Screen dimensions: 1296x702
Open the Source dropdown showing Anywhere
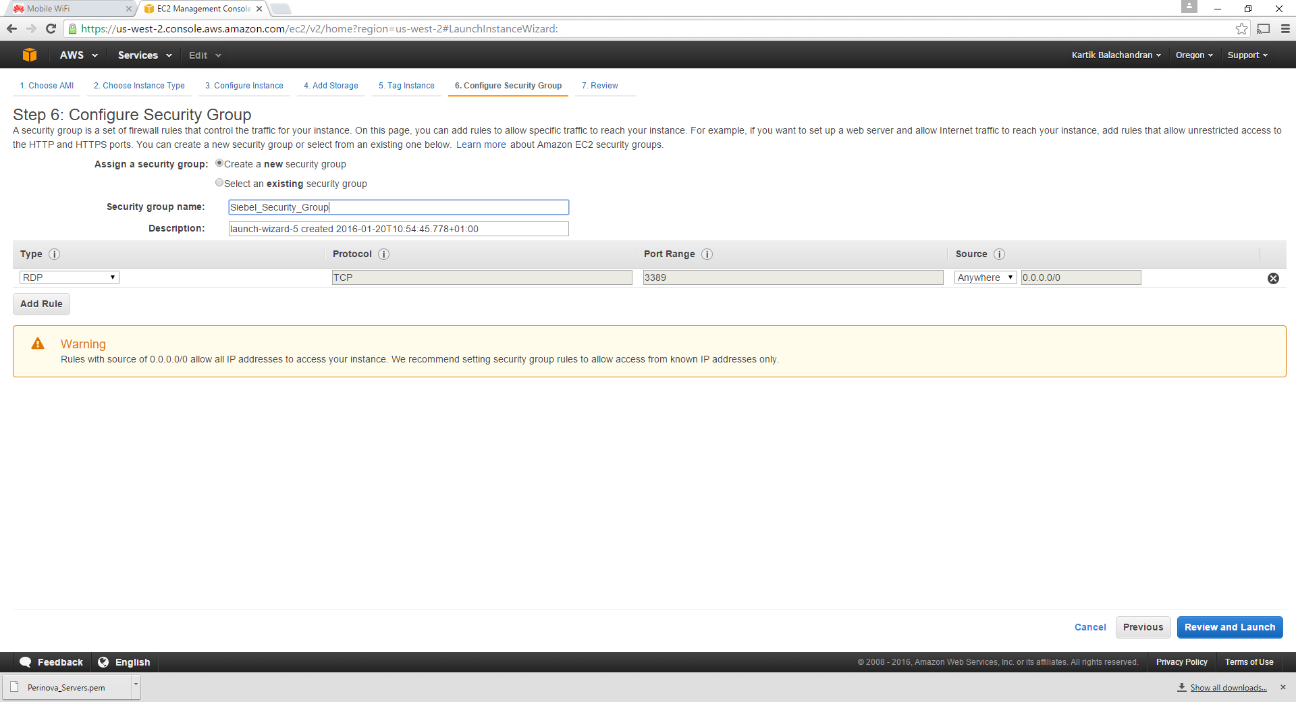986,277
